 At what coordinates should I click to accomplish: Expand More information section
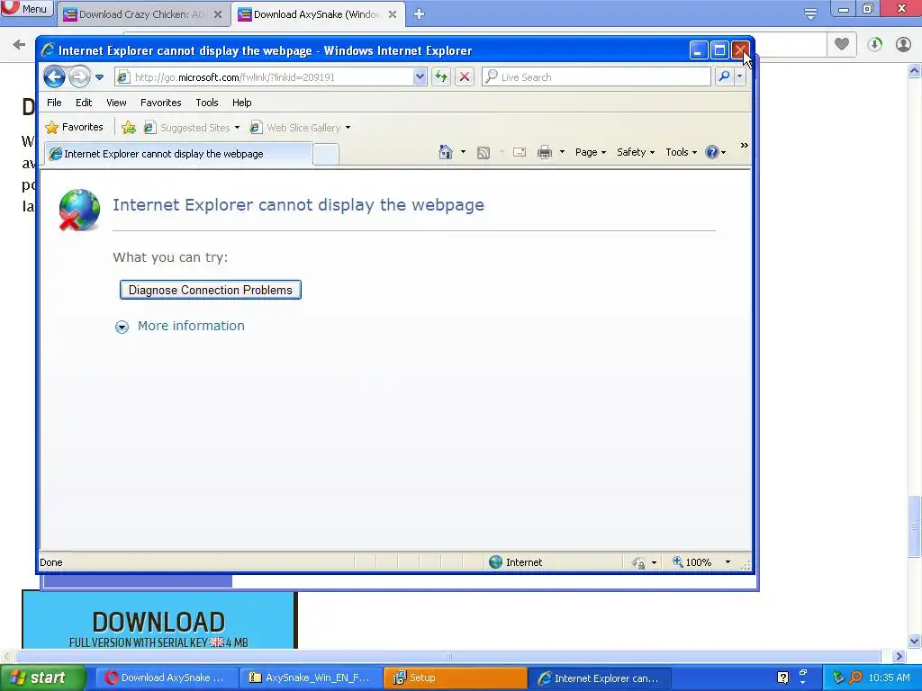click(x=180, y=326)
